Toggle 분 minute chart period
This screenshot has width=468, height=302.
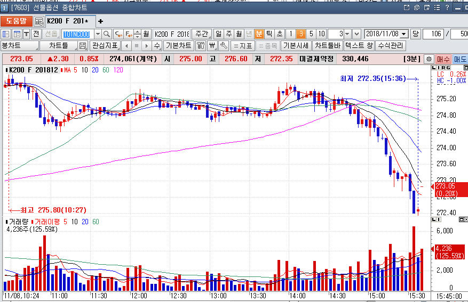(259, 34)
